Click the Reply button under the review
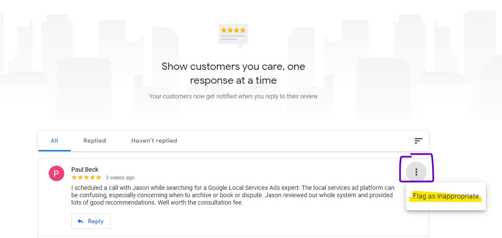Image resolution: width=502 pixels, height=238 pixels. tap(91, 221)
